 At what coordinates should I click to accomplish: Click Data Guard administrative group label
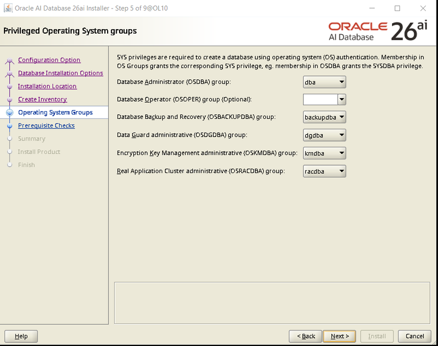pyautogui.click(x=182, y=135)
